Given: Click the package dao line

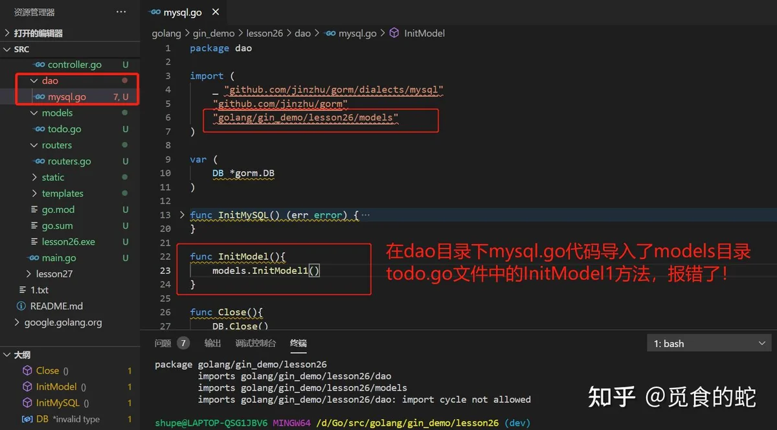Looking at the screenshot, I should point(221,48).
